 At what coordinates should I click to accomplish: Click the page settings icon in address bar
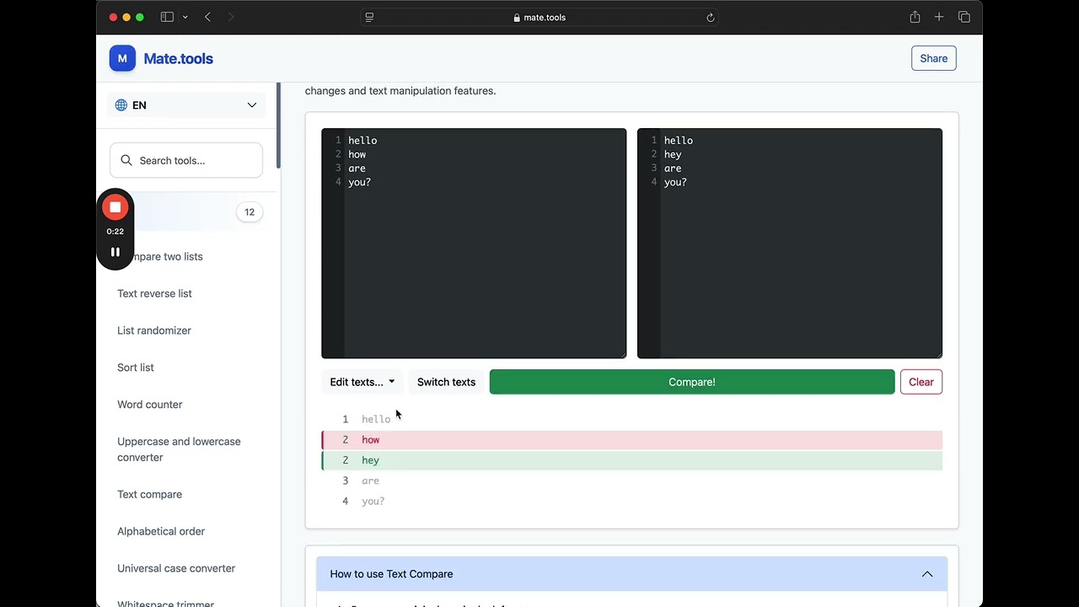coord(369,17)
